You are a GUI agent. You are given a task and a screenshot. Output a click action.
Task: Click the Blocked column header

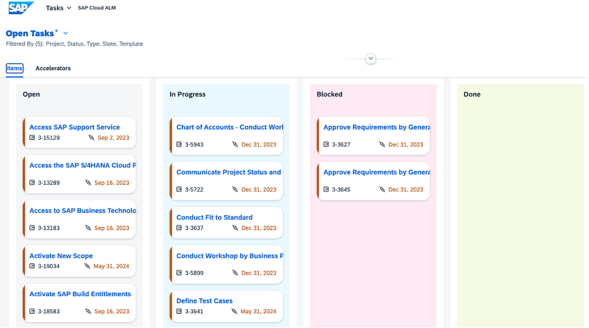[x=330, y=94]
